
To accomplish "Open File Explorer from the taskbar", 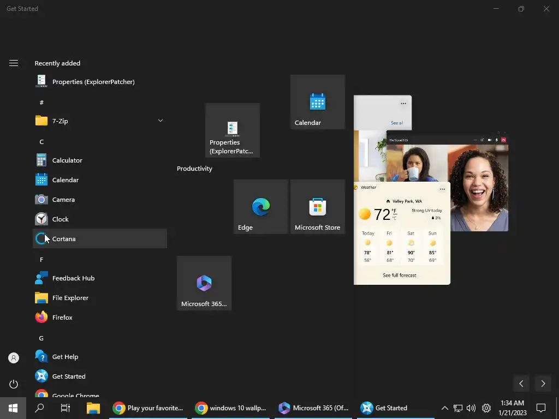I will (x=93, y=408).
